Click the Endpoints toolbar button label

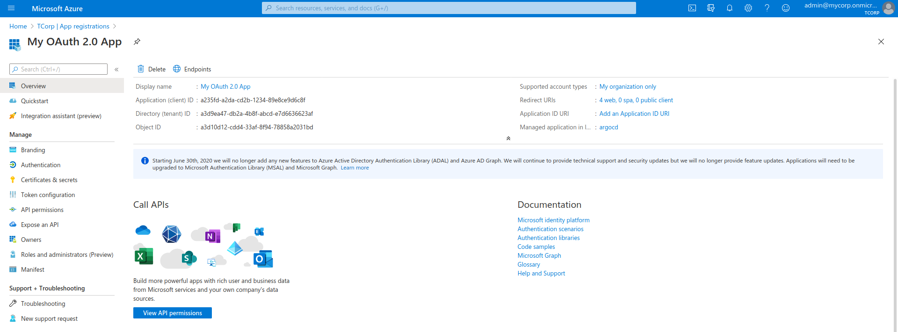pos(197,69)
